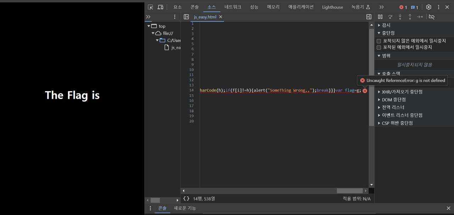Click the blue issues count badge

[x=415, y=7]
